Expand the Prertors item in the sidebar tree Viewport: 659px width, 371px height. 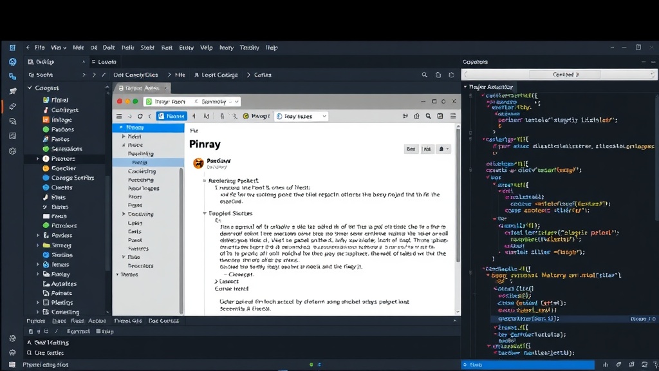click(x=37, y=158)
